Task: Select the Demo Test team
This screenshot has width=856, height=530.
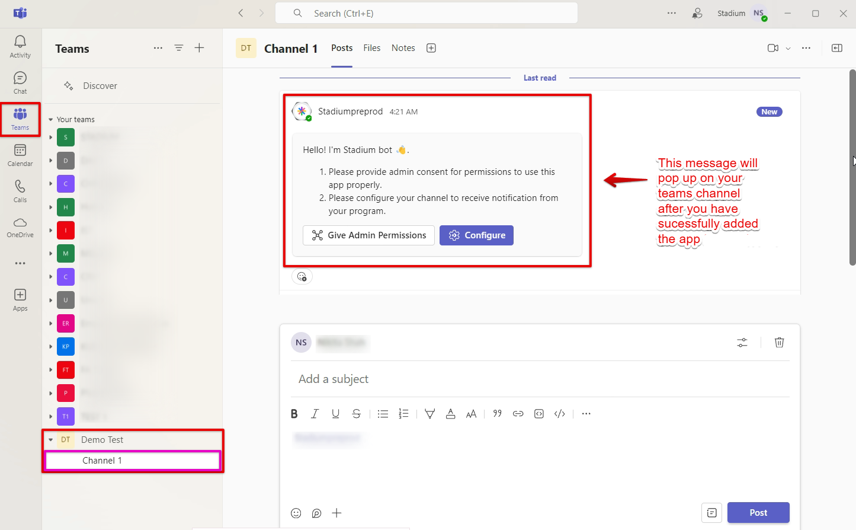Action: coord(133,440)
